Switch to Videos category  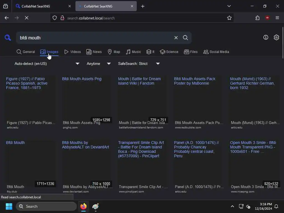point(72,52)
